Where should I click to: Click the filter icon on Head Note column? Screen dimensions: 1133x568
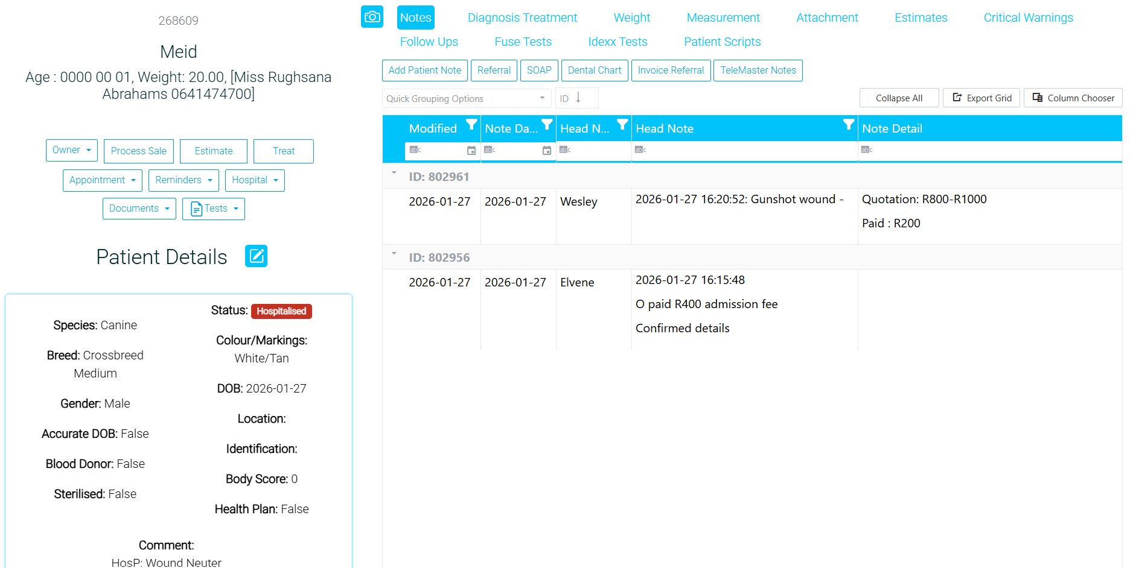coord(849,124)
